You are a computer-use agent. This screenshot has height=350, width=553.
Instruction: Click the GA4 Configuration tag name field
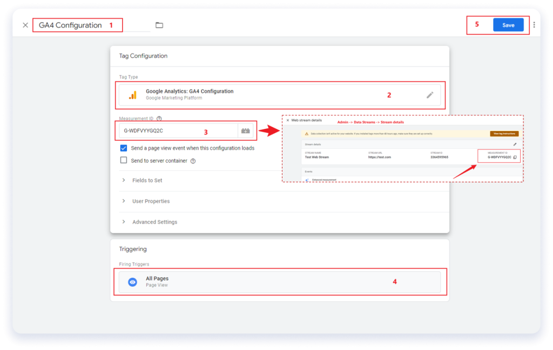71,25
